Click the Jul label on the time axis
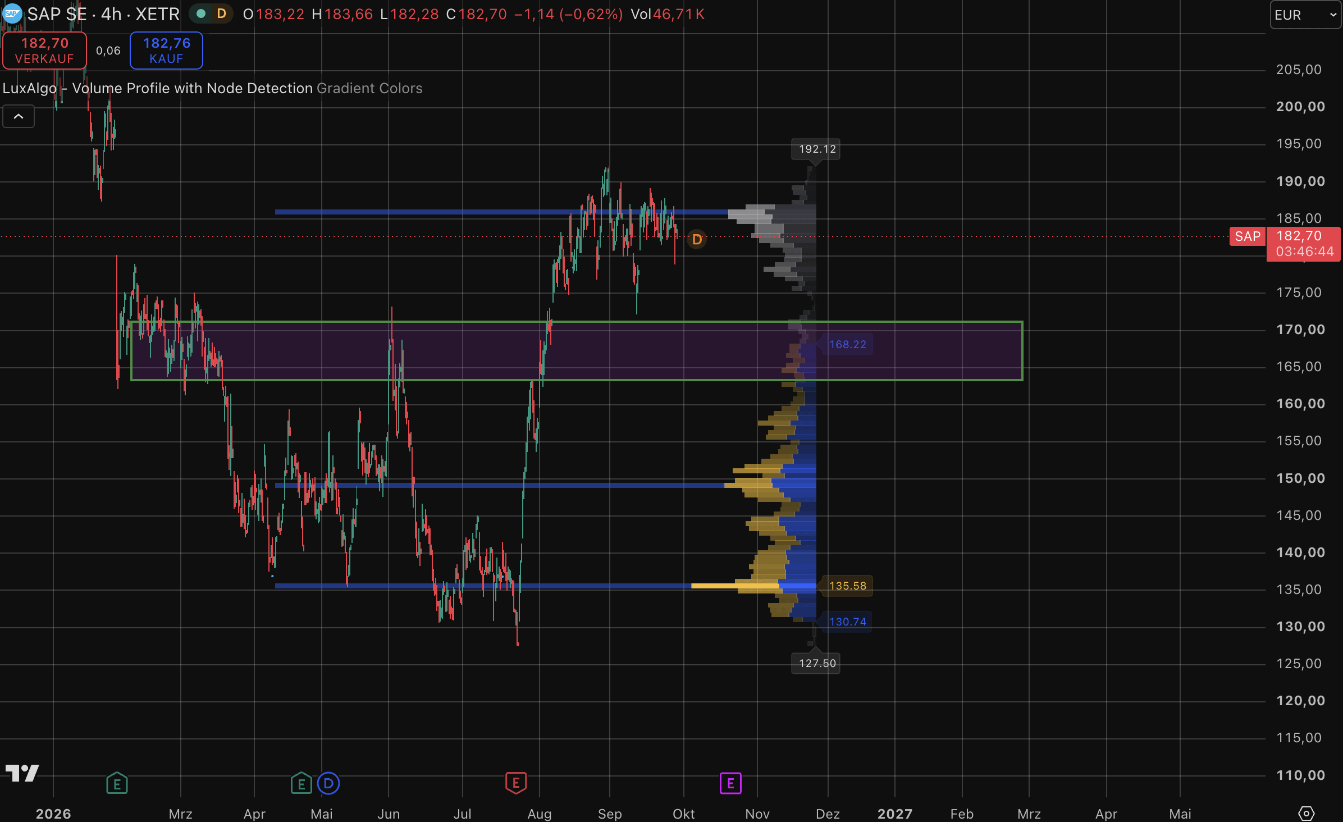 point(463,814)
